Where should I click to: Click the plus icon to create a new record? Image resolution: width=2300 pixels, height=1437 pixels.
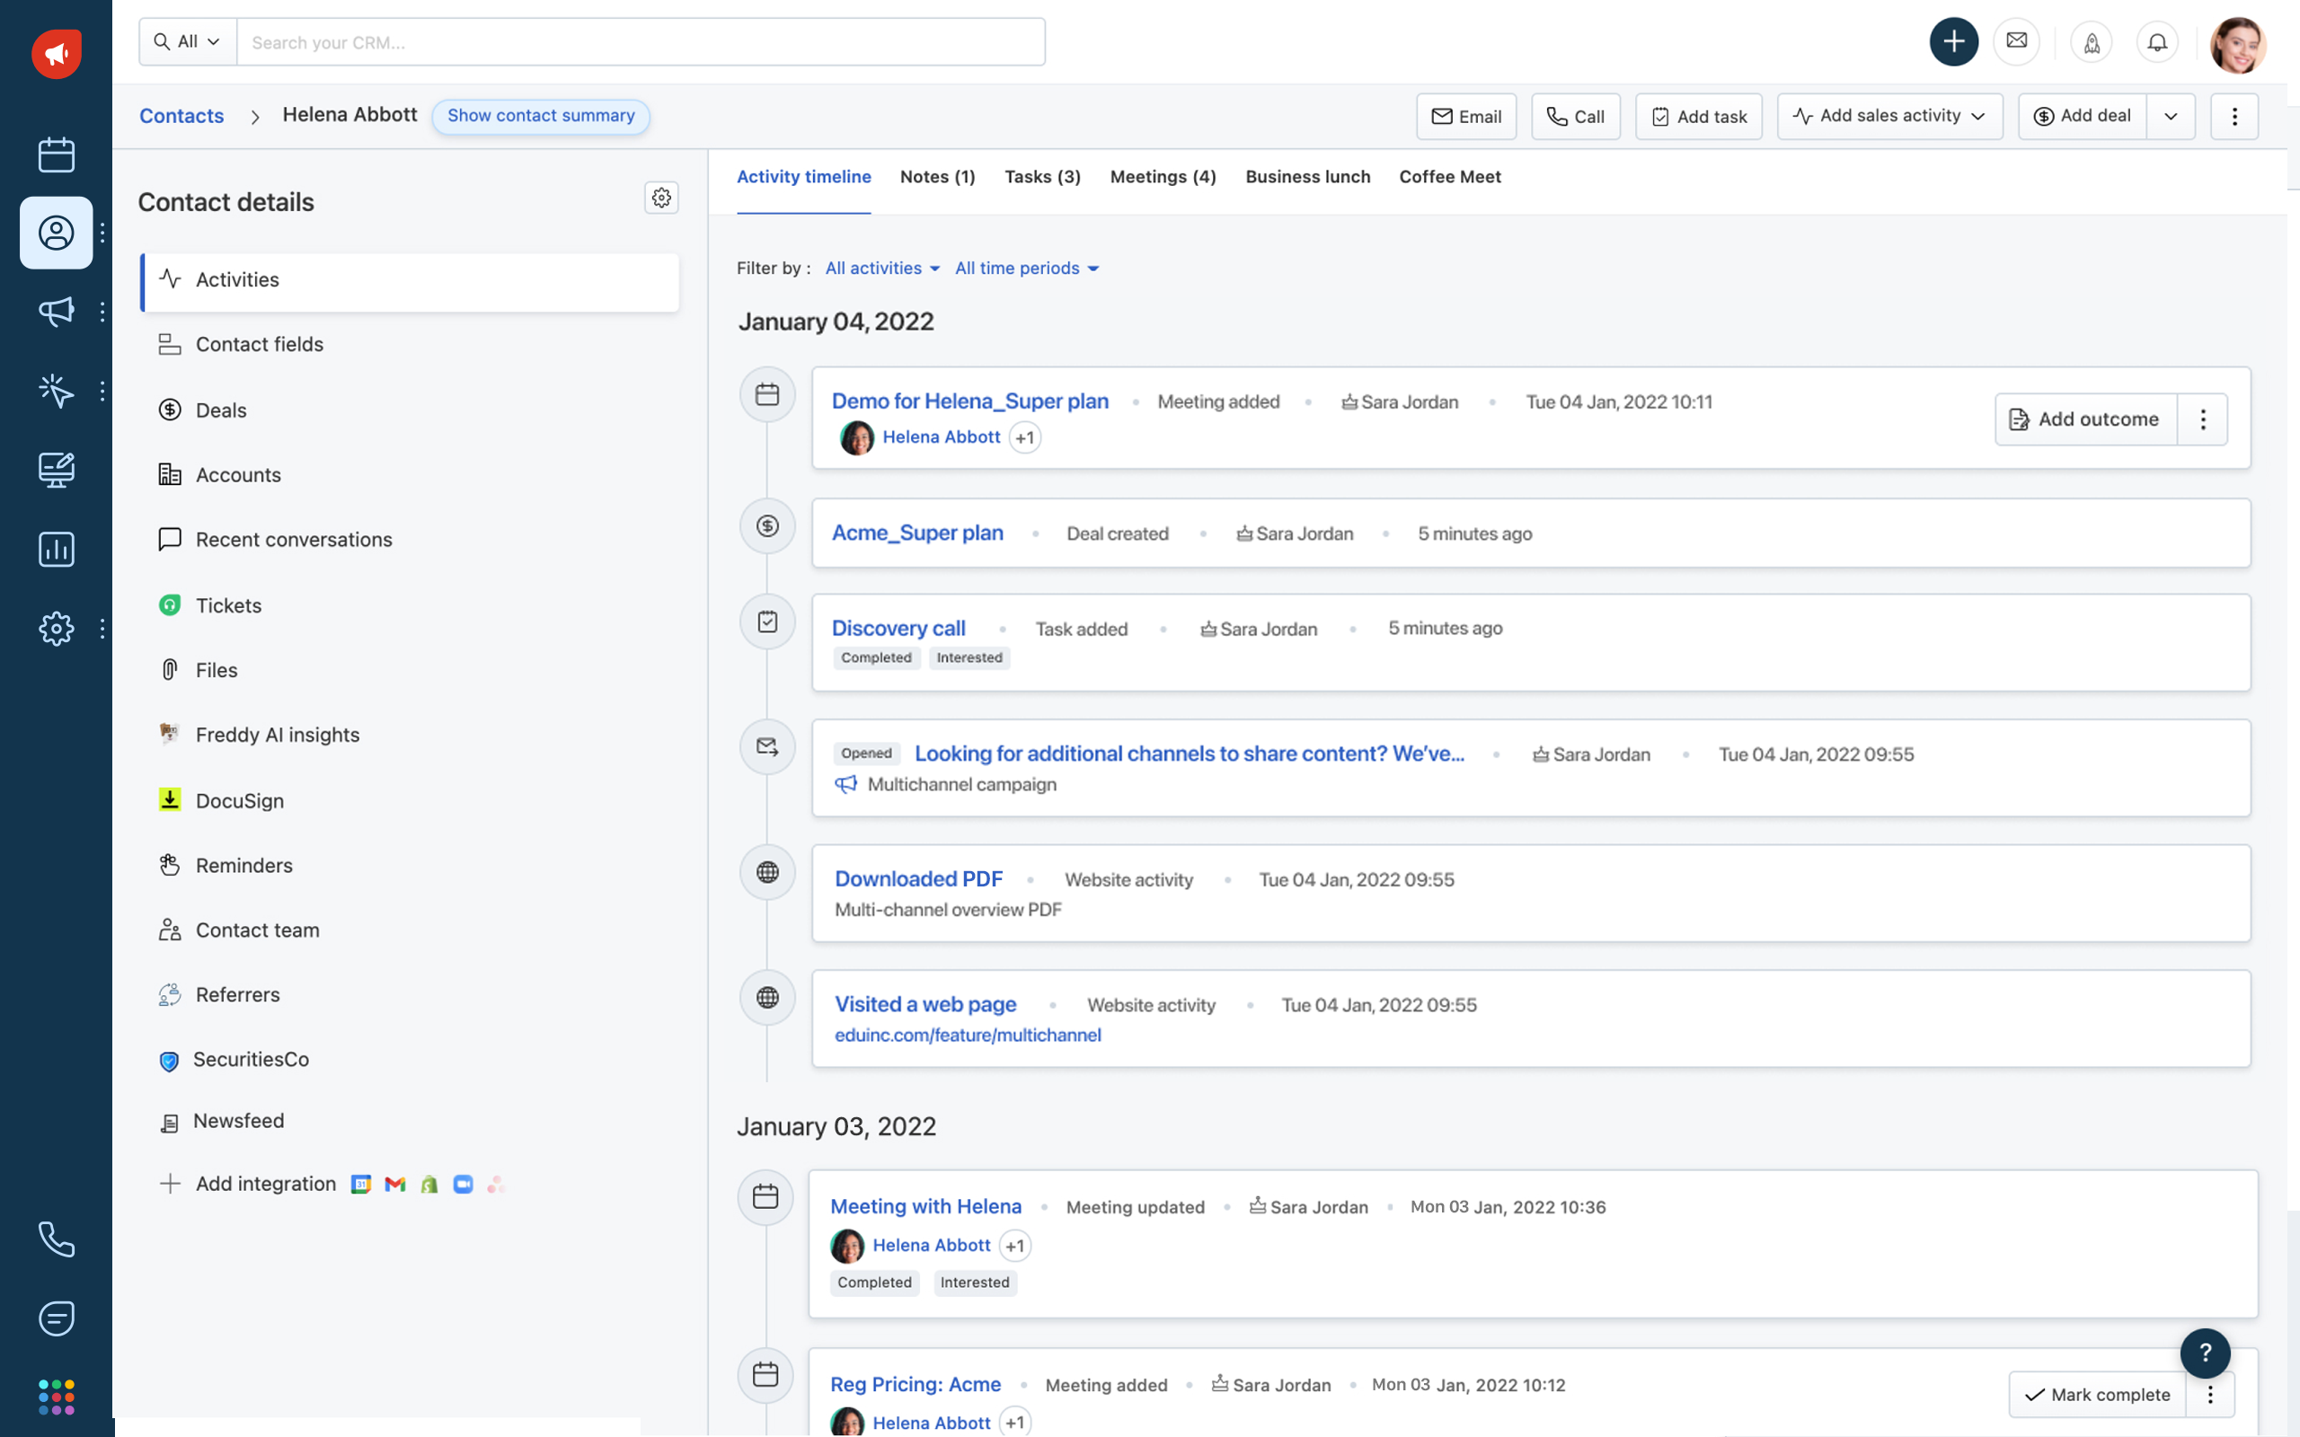(x=1953, y=41)
